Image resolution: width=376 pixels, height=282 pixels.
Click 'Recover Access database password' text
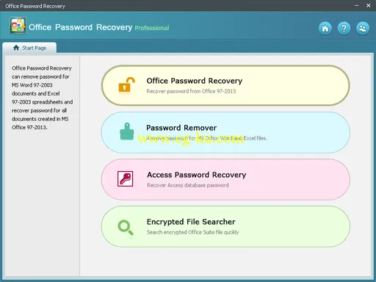pyautogui.click(x=188, y=185)
